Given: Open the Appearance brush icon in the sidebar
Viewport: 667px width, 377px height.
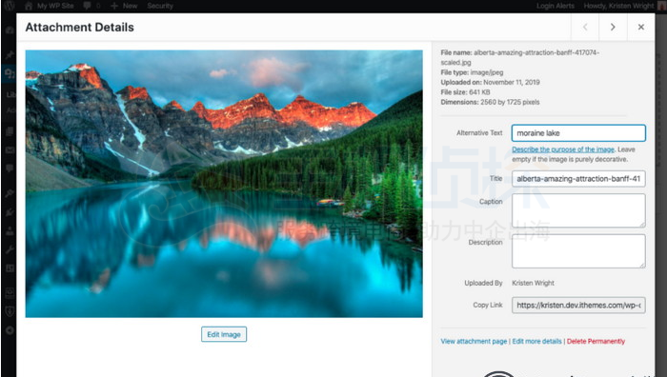Looking at the screenshot, I should point(10,193).
